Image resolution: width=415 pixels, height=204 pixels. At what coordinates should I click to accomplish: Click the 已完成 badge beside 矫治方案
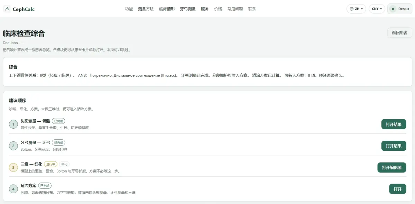[45, 186]
